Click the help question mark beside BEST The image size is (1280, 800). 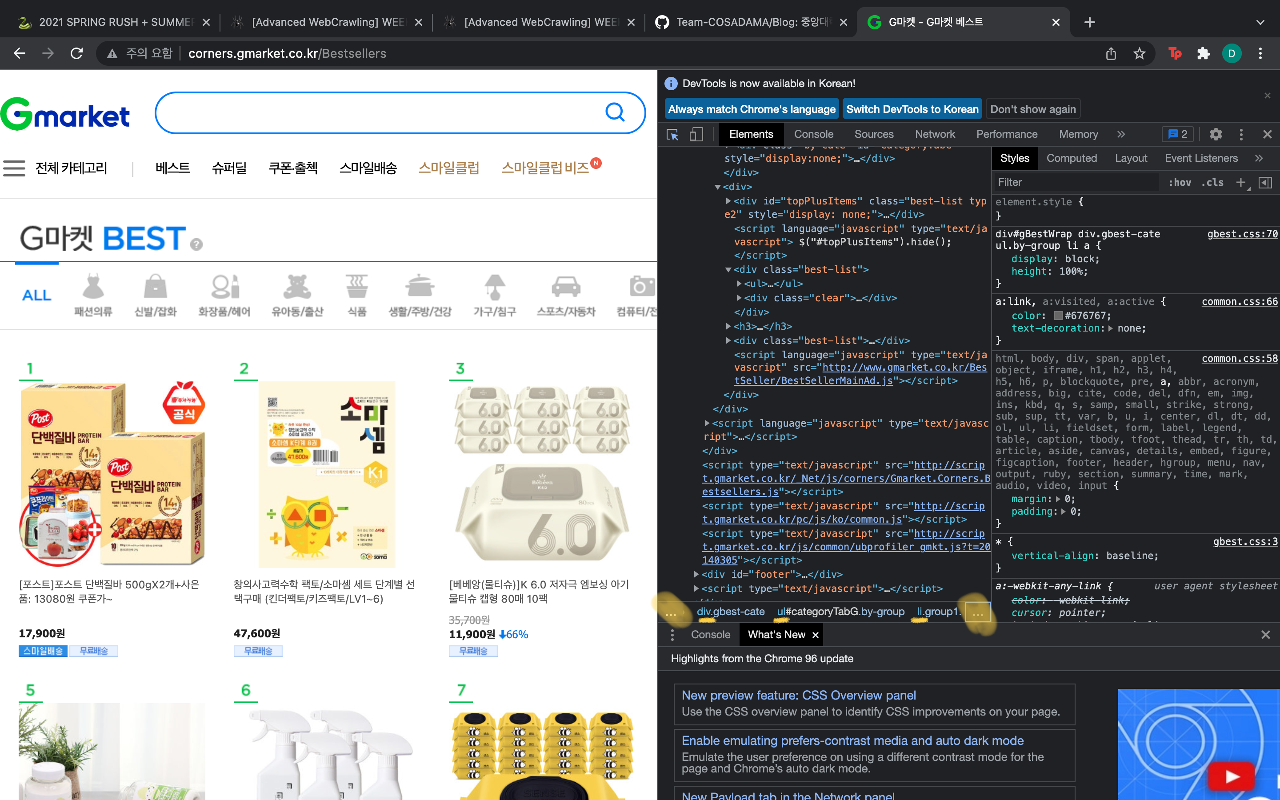click(x=196, y=244)
